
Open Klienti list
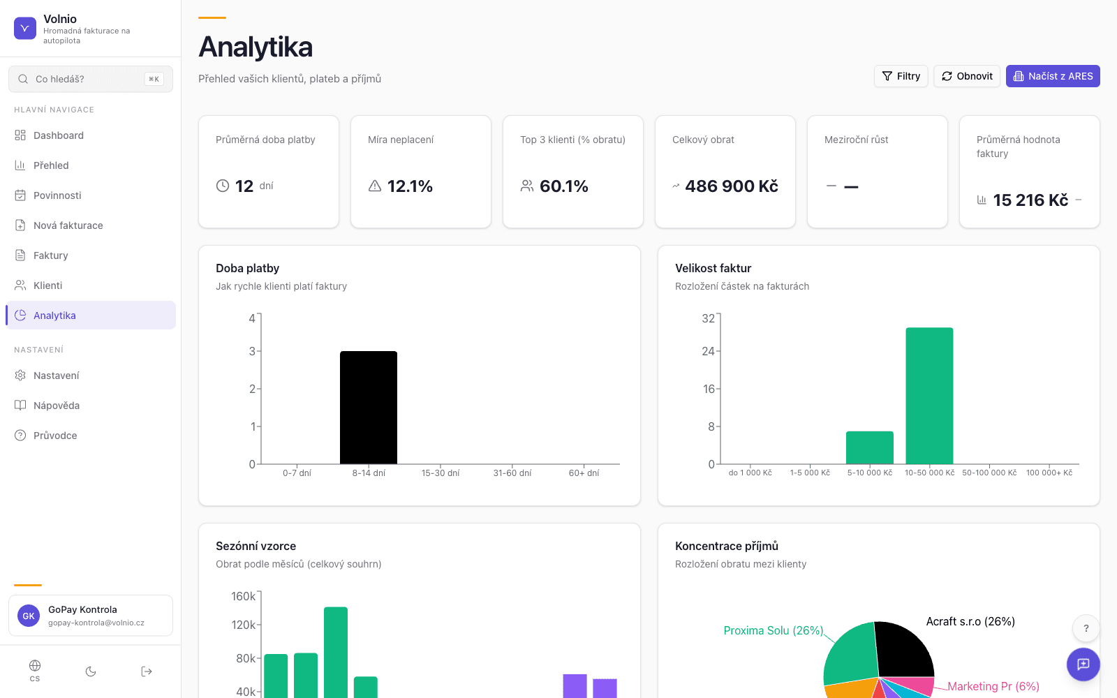(x=91, y=285)
